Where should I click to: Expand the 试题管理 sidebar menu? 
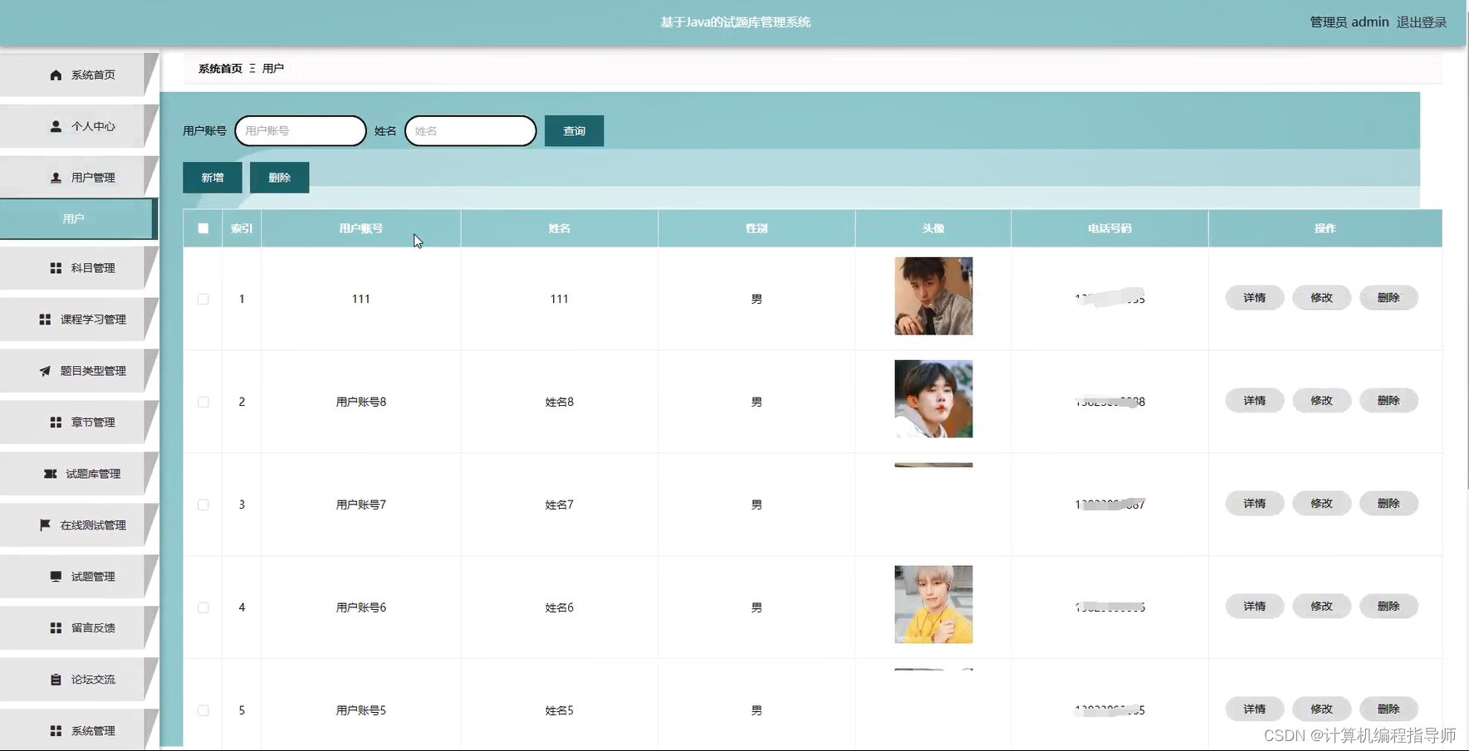(x=79, y=577)
